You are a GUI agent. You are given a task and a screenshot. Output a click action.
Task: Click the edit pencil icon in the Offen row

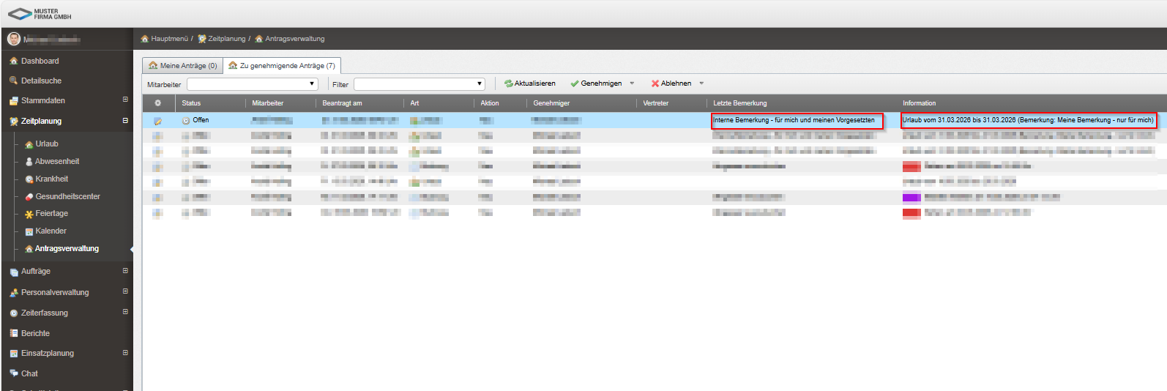pos(157,121)
